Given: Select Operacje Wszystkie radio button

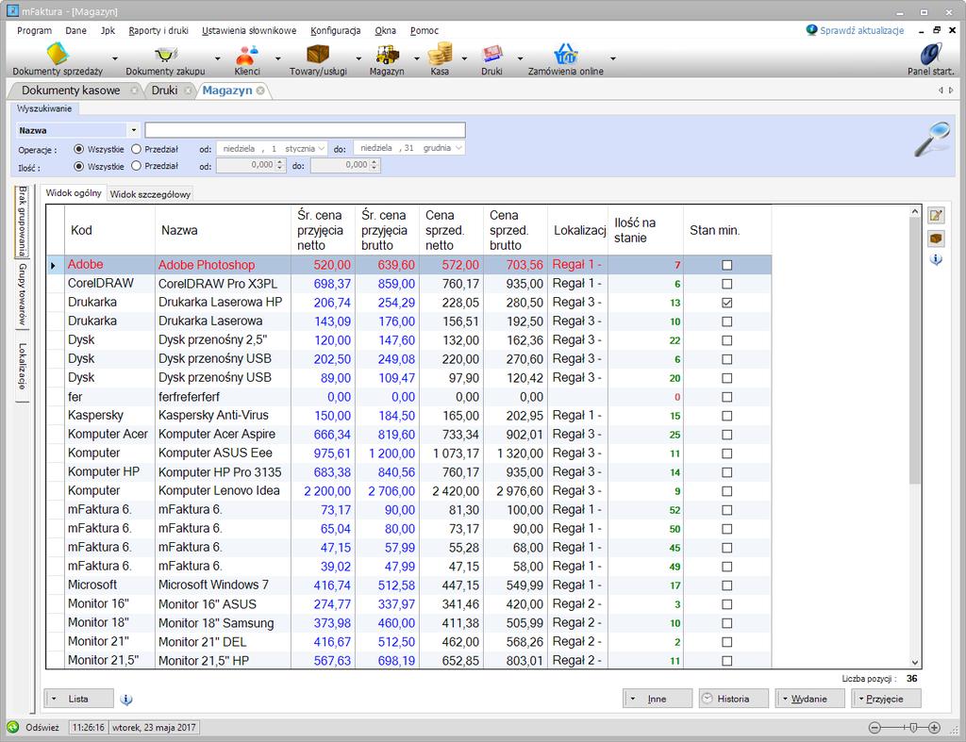Looking at the screenshot, I should tap(79, 149).
